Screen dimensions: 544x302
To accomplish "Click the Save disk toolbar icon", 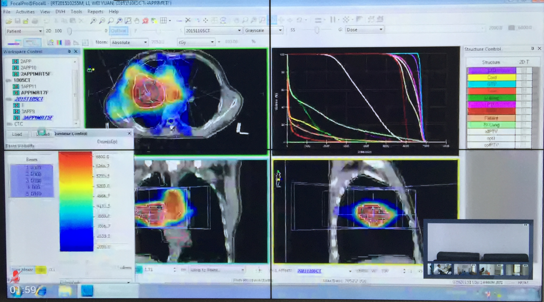I will 17,21.
